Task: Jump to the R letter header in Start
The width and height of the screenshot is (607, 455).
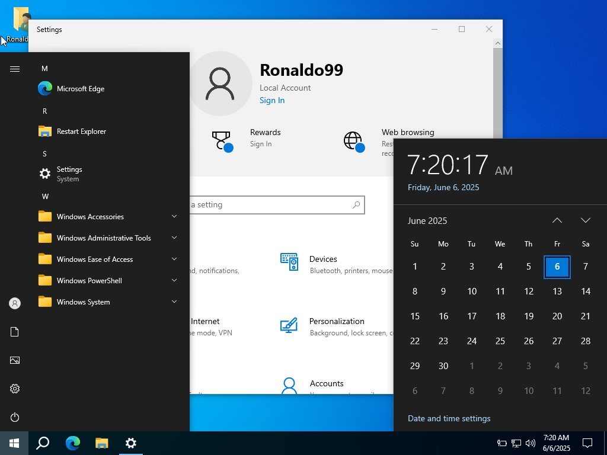Action: click(44, 111)
